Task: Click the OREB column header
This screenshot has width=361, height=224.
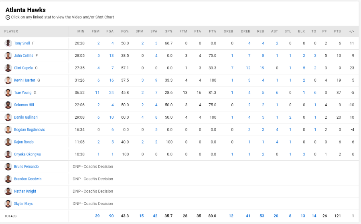Action: click(x=228, y=31)
